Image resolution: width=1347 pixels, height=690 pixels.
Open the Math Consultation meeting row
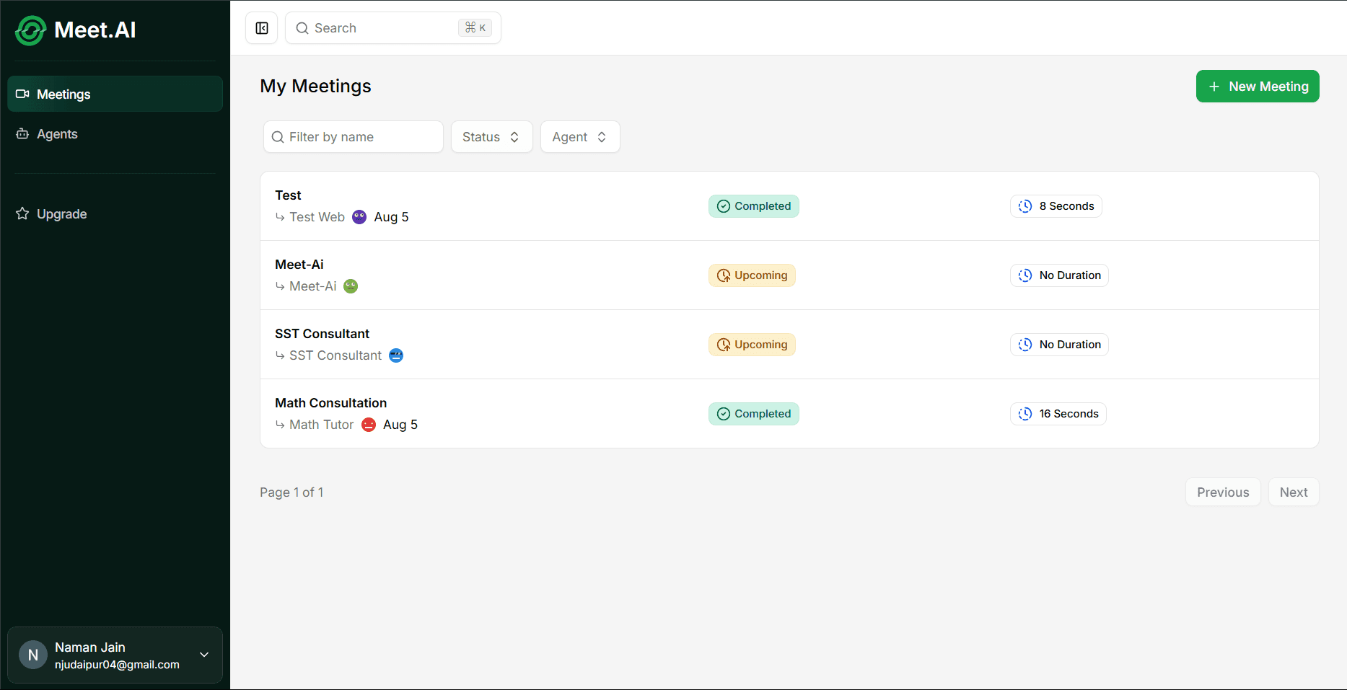789,414
